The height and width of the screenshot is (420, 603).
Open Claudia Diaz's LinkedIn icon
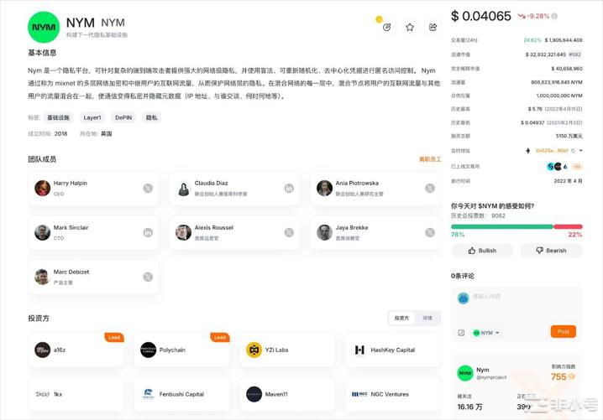(289, 188)
